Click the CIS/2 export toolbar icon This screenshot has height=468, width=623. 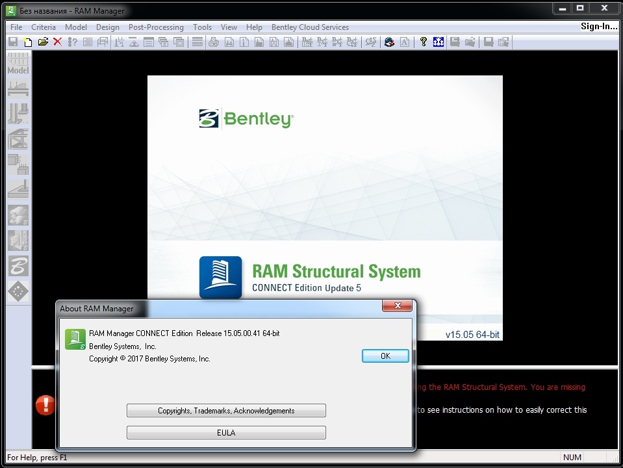point(371,42)
